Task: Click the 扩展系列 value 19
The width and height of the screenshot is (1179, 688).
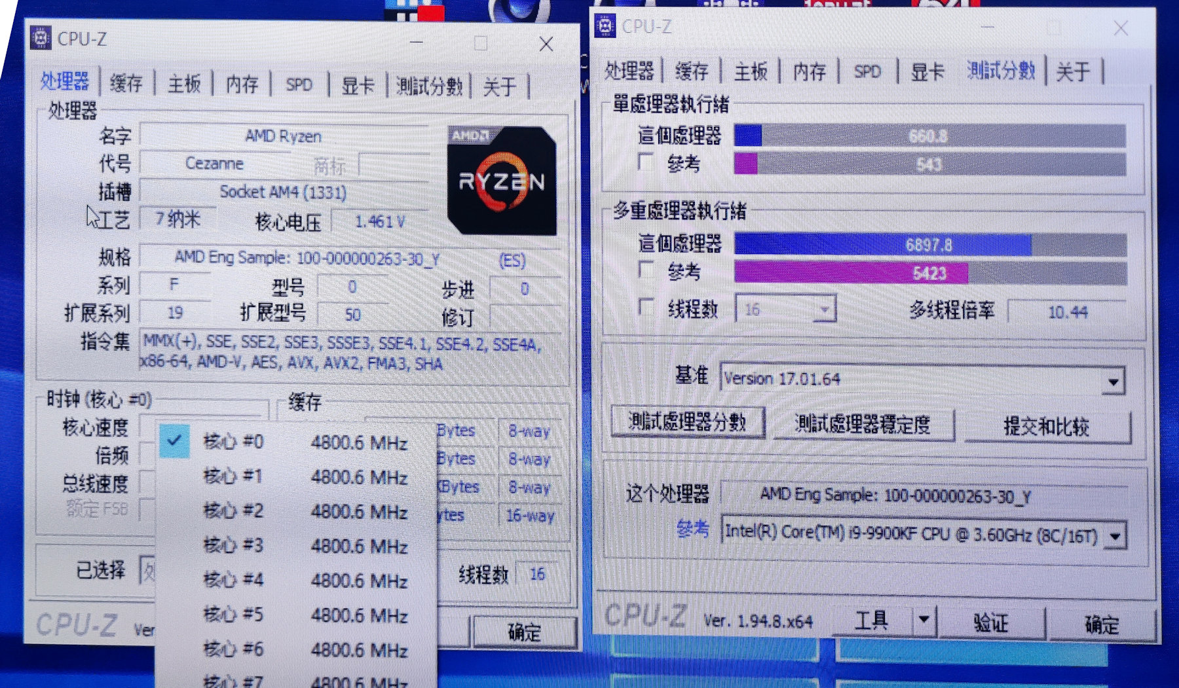Action: [x=175, y=313]
